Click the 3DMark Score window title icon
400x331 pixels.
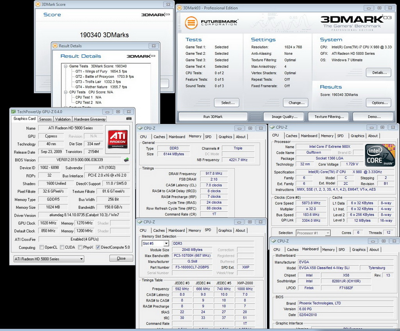pos(38,4)
